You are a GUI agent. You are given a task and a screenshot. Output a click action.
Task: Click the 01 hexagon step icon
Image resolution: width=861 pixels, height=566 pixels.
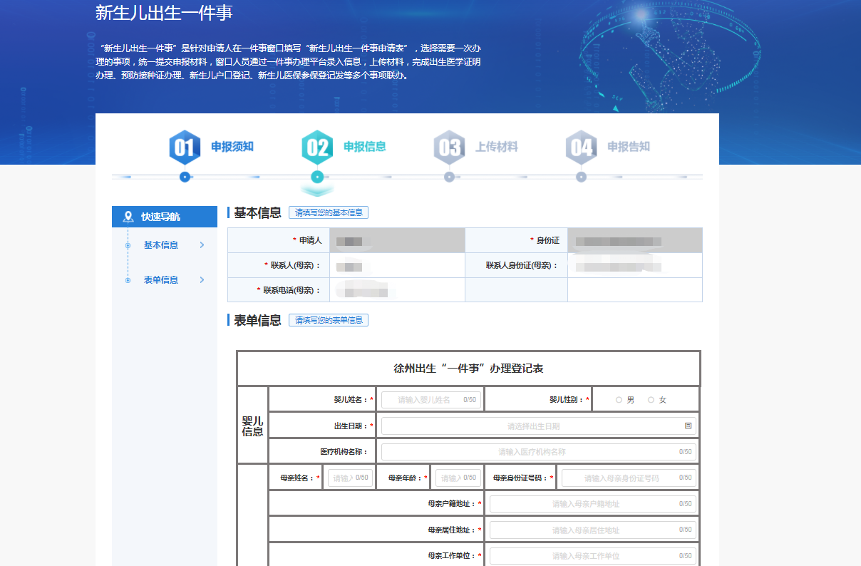click(x=185, y=148)
